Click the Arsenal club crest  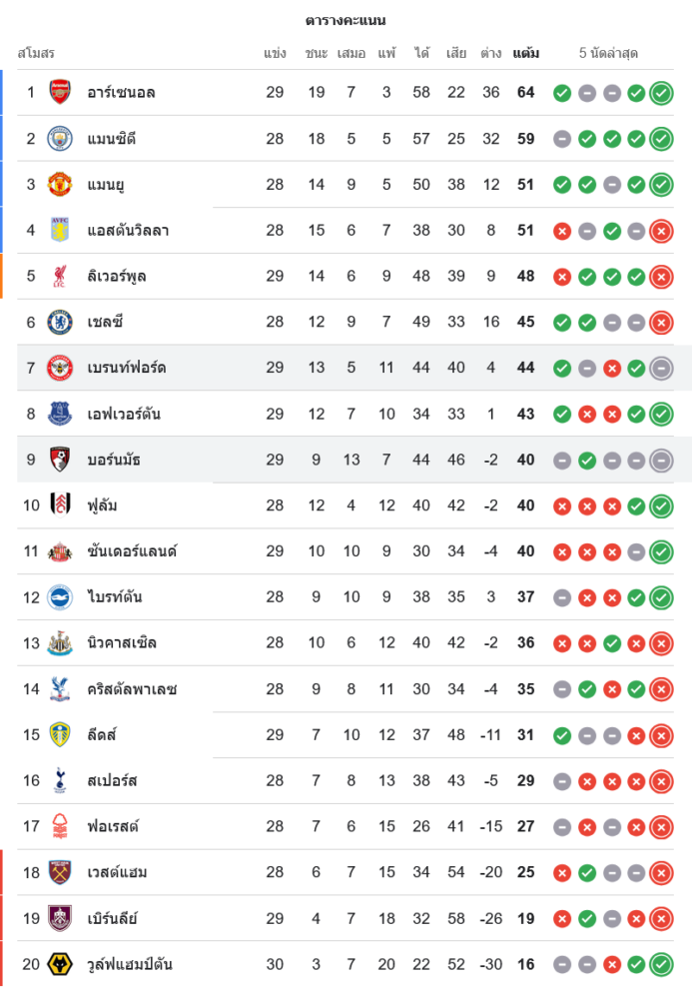(60, 93)
